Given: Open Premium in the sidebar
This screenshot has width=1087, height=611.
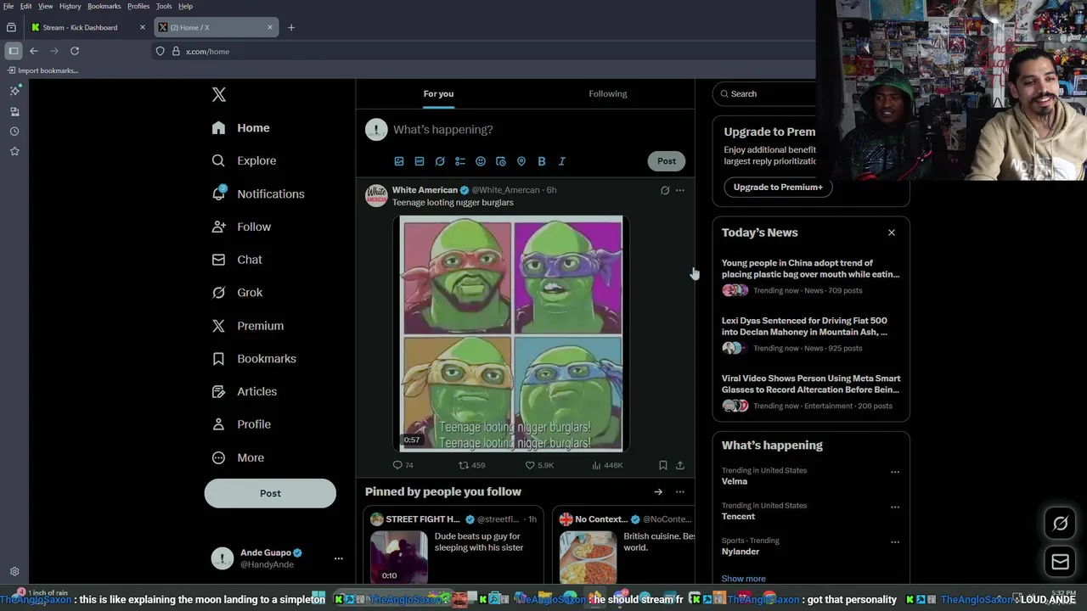Looking at the screenshot, I should click(x=248, y=326).
